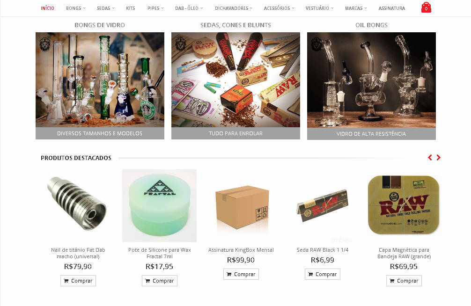Viewport: 471px width, 306px height.
Task: Click cart icon on Nail de titânio Comprar
Action: [x=66, y=281]
